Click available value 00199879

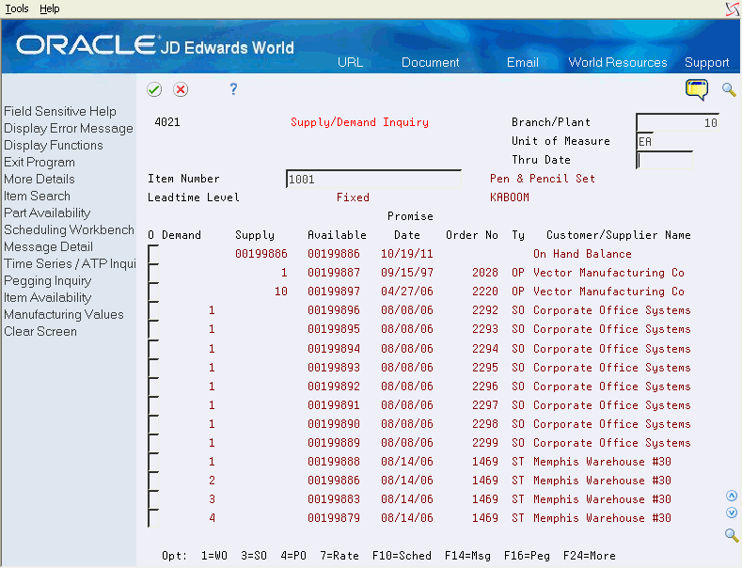334,518
